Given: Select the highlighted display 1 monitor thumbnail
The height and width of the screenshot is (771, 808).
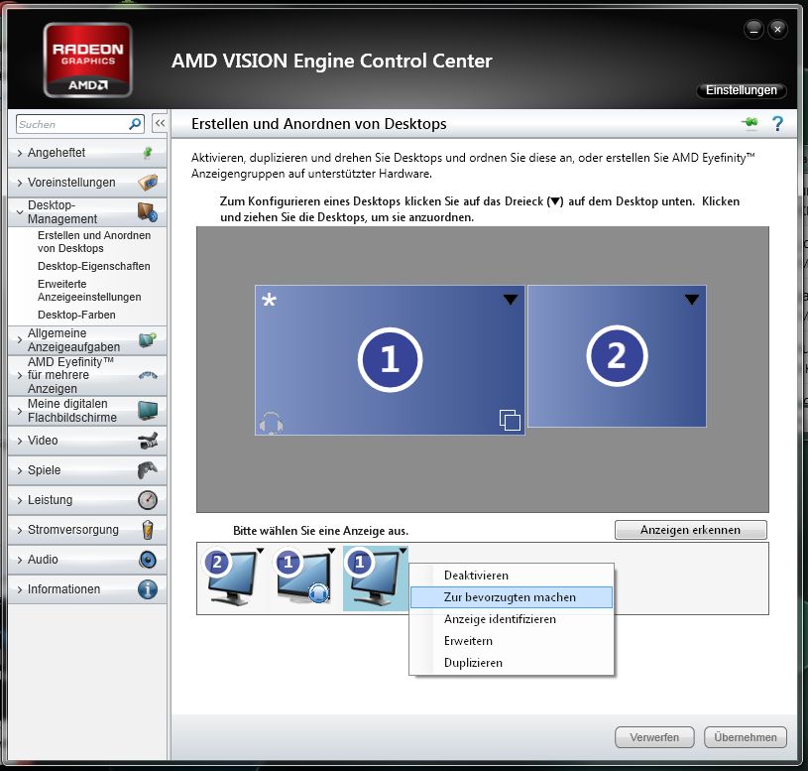Looking at the screenshot, I should click(x=376, y=578).
